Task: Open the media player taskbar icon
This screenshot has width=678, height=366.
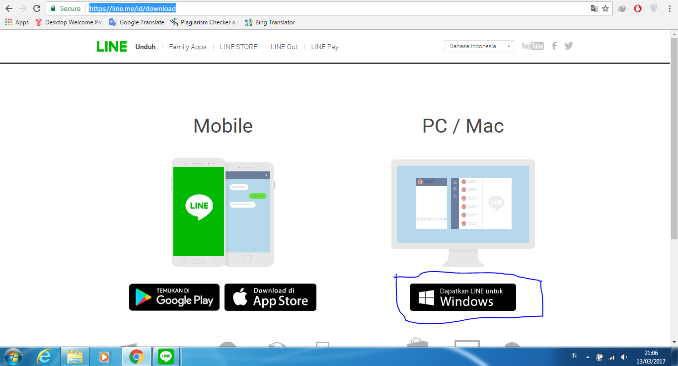Action: [105, 357]
